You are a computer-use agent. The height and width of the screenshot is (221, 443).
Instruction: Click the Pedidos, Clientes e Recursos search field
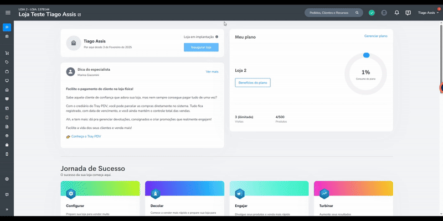334,13
